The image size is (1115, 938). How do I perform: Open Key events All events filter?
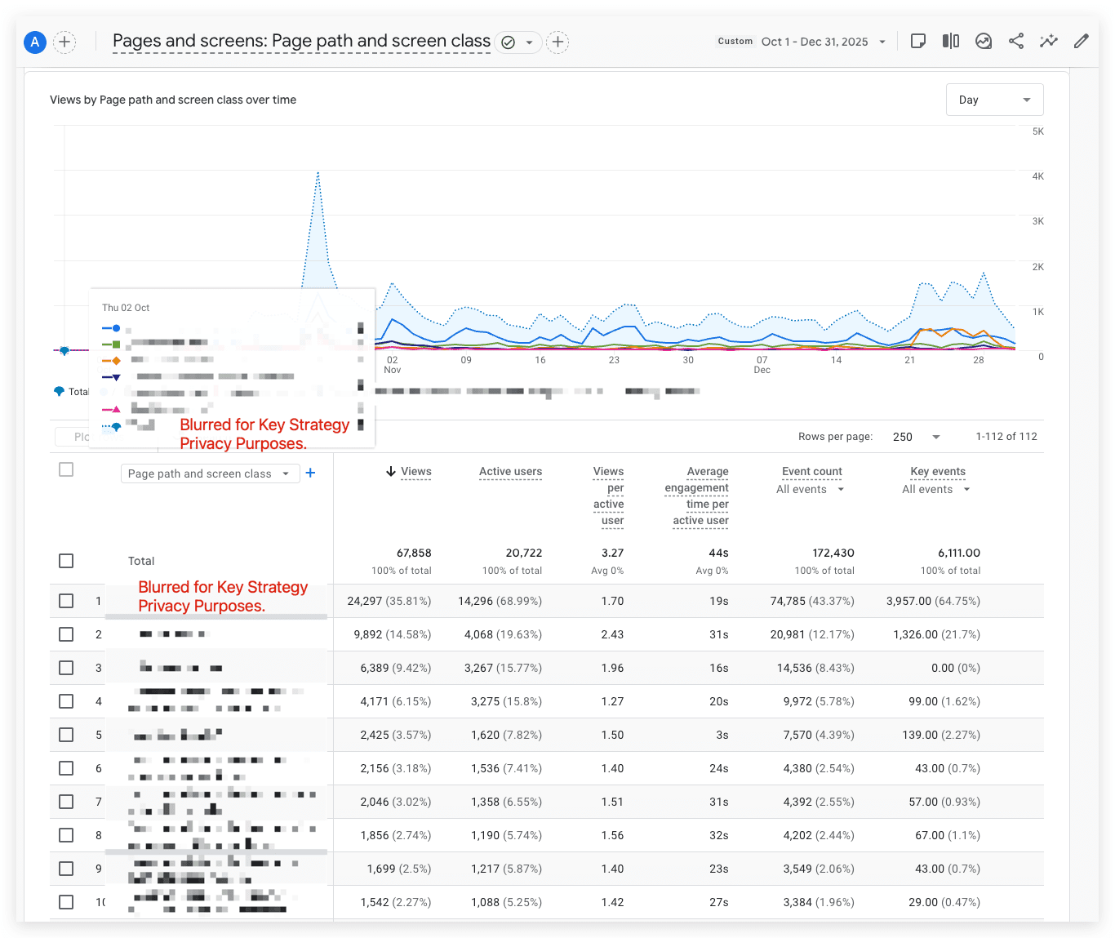pos(936,490)
